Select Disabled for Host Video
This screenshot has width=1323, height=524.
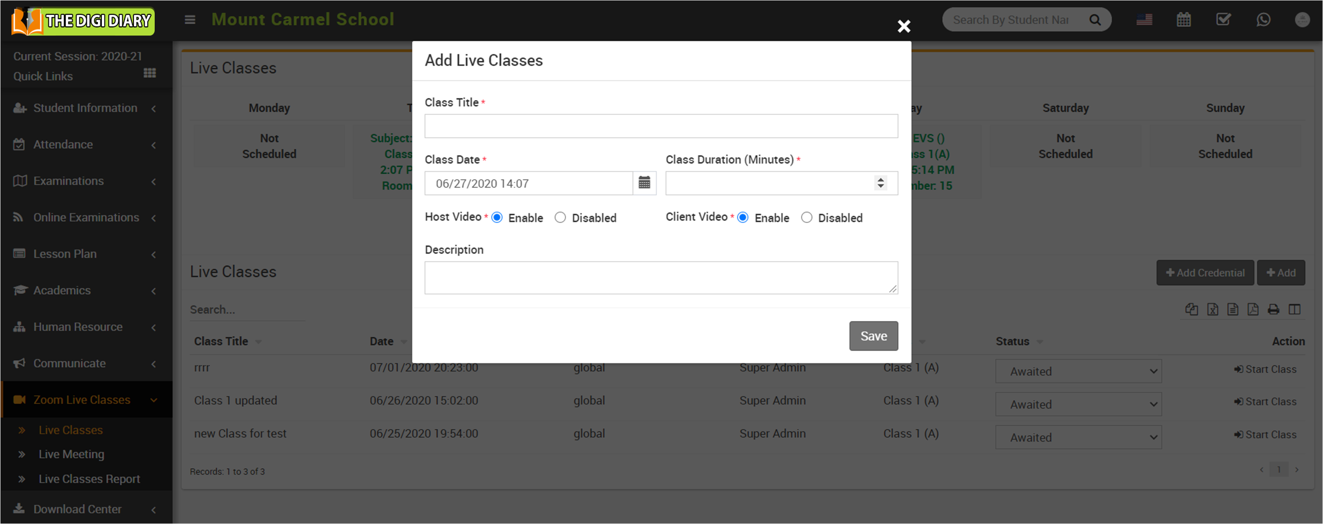(560, 218)
